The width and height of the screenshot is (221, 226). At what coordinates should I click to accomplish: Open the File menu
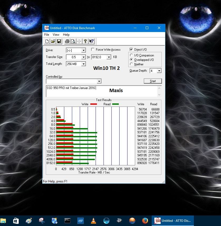click(47, 35)
